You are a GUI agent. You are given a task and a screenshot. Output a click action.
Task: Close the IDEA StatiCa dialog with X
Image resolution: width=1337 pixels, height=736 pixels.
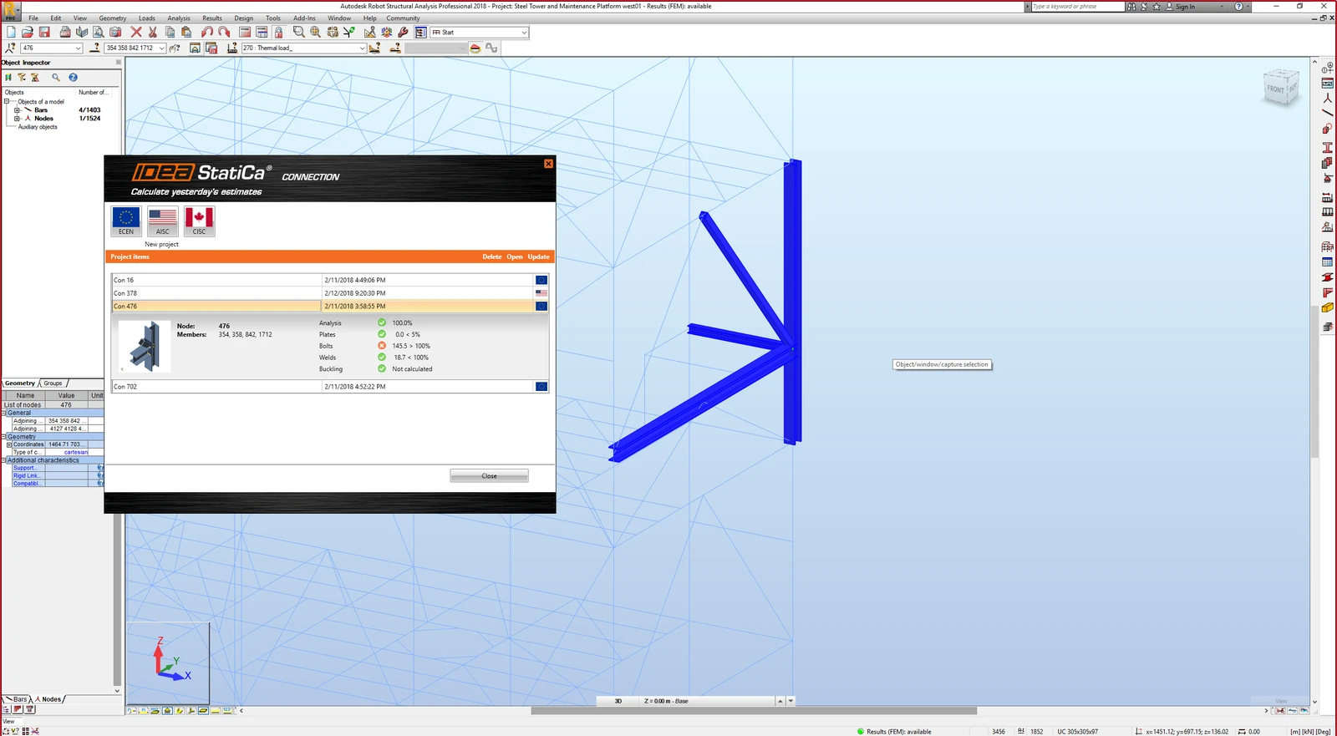coord(548,164)
